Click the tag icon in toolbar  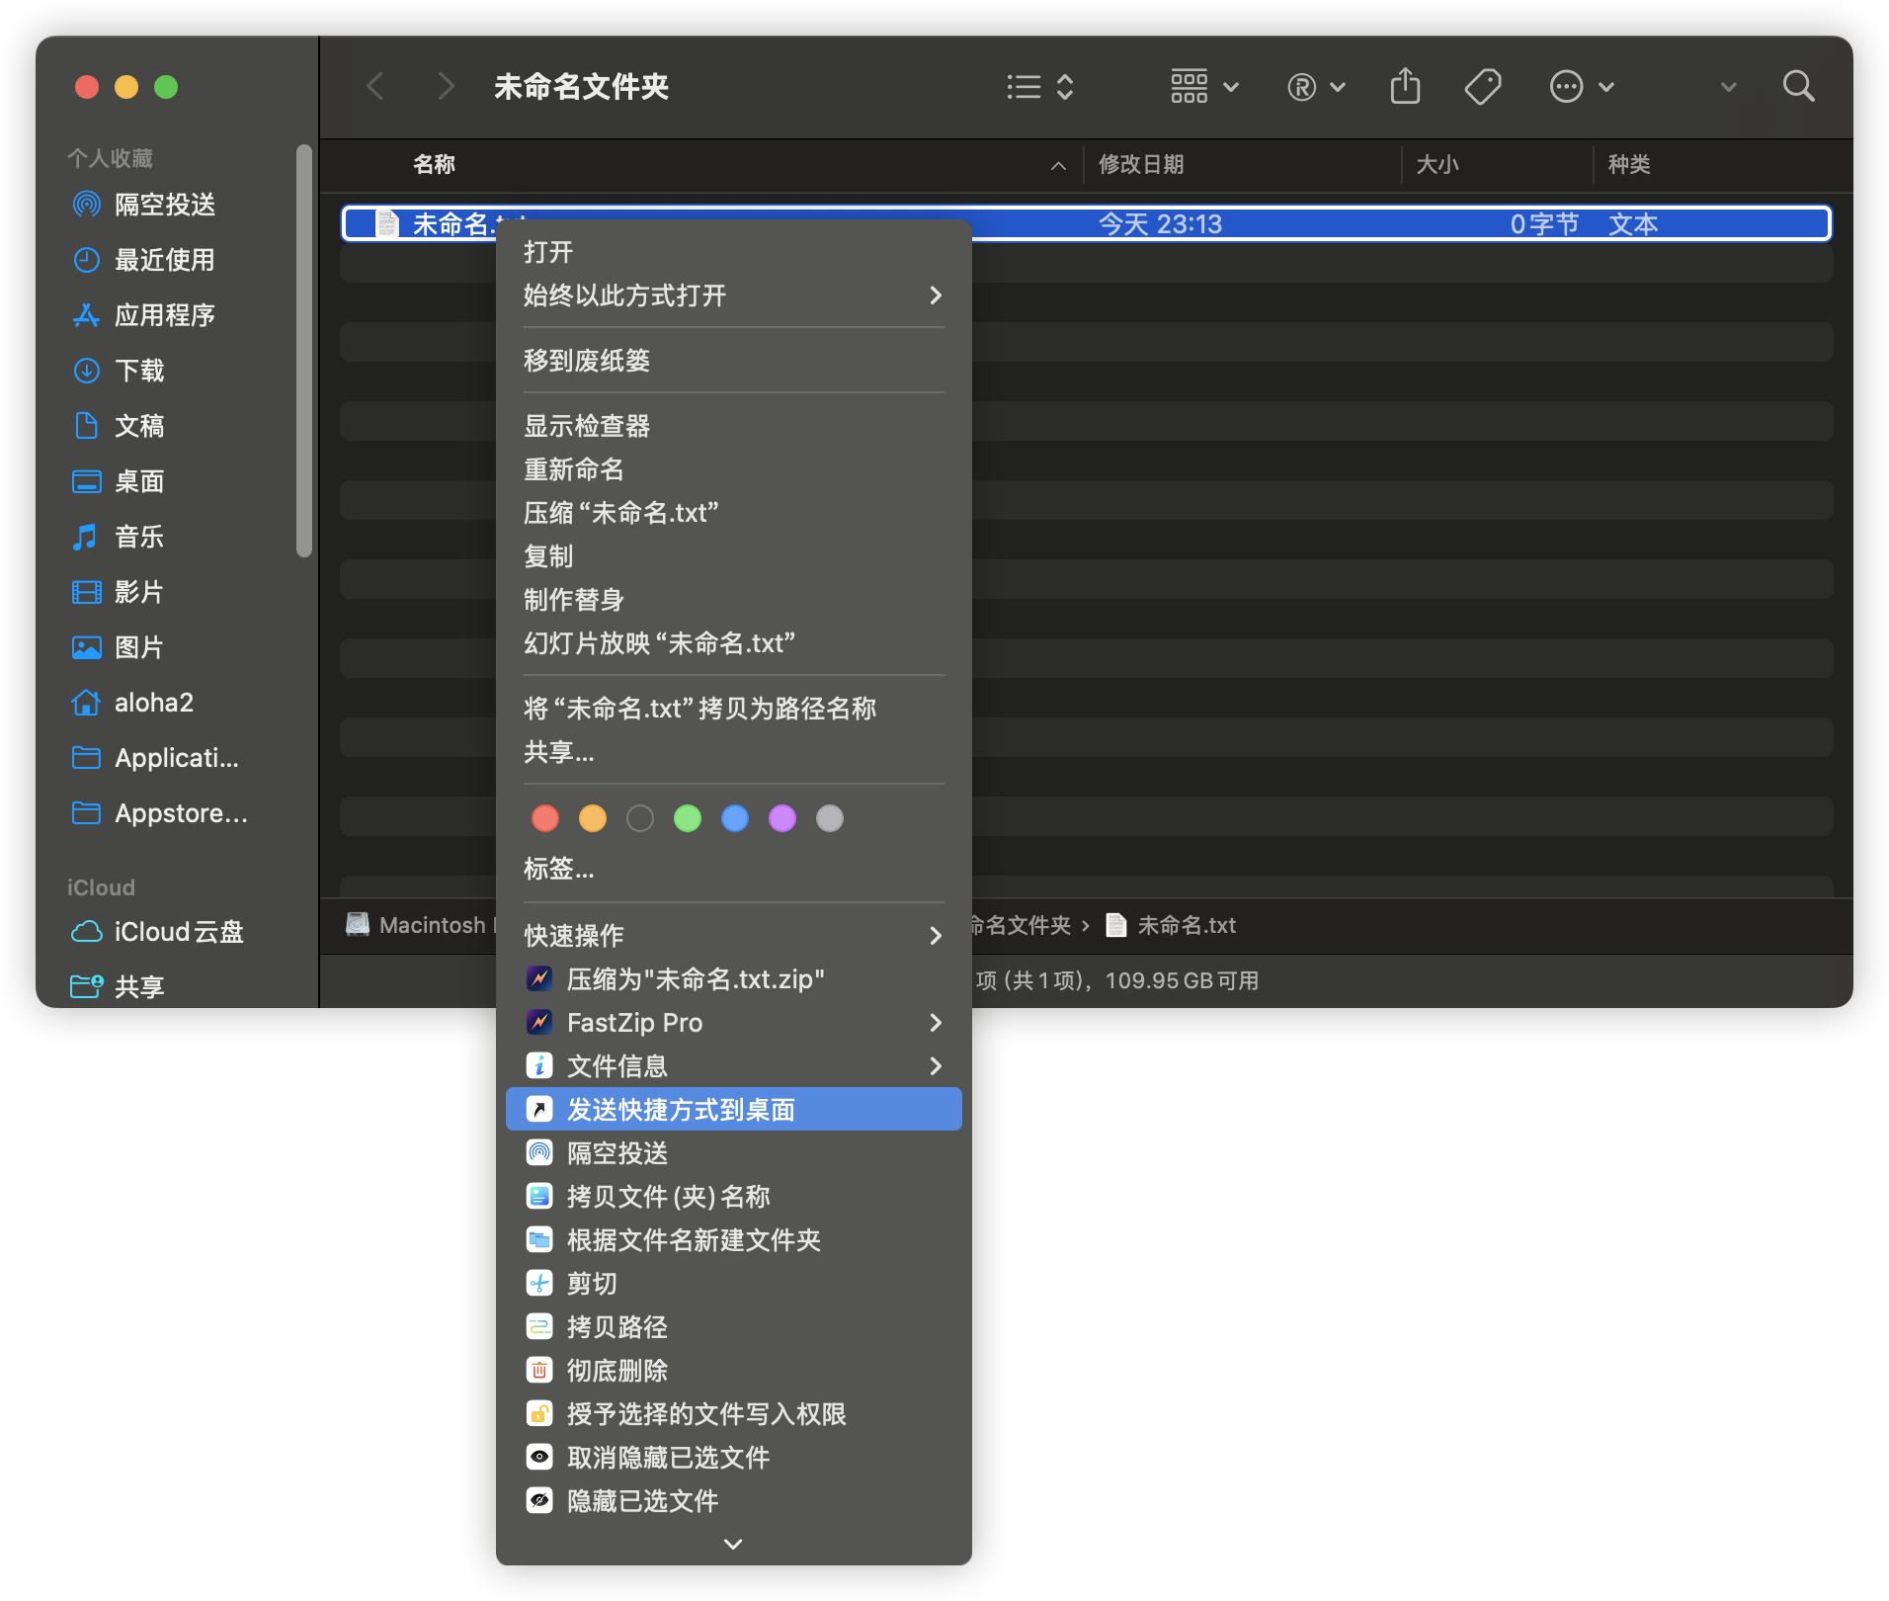(1482, 87)
